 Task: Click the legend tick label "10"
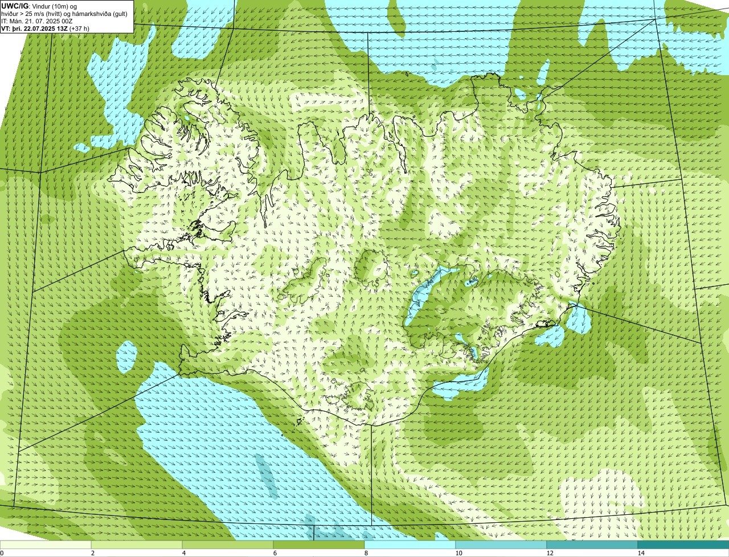click(x=458, y=553)
